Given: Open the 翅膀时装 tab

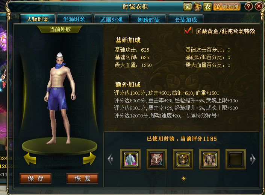Looking at the screenshot, I should coord(148,19).
